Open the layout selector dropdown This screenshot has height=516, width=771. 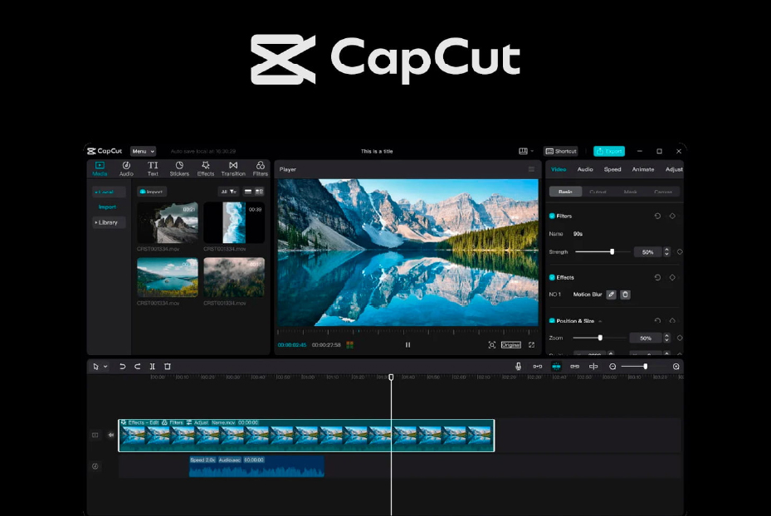[525, 151]
